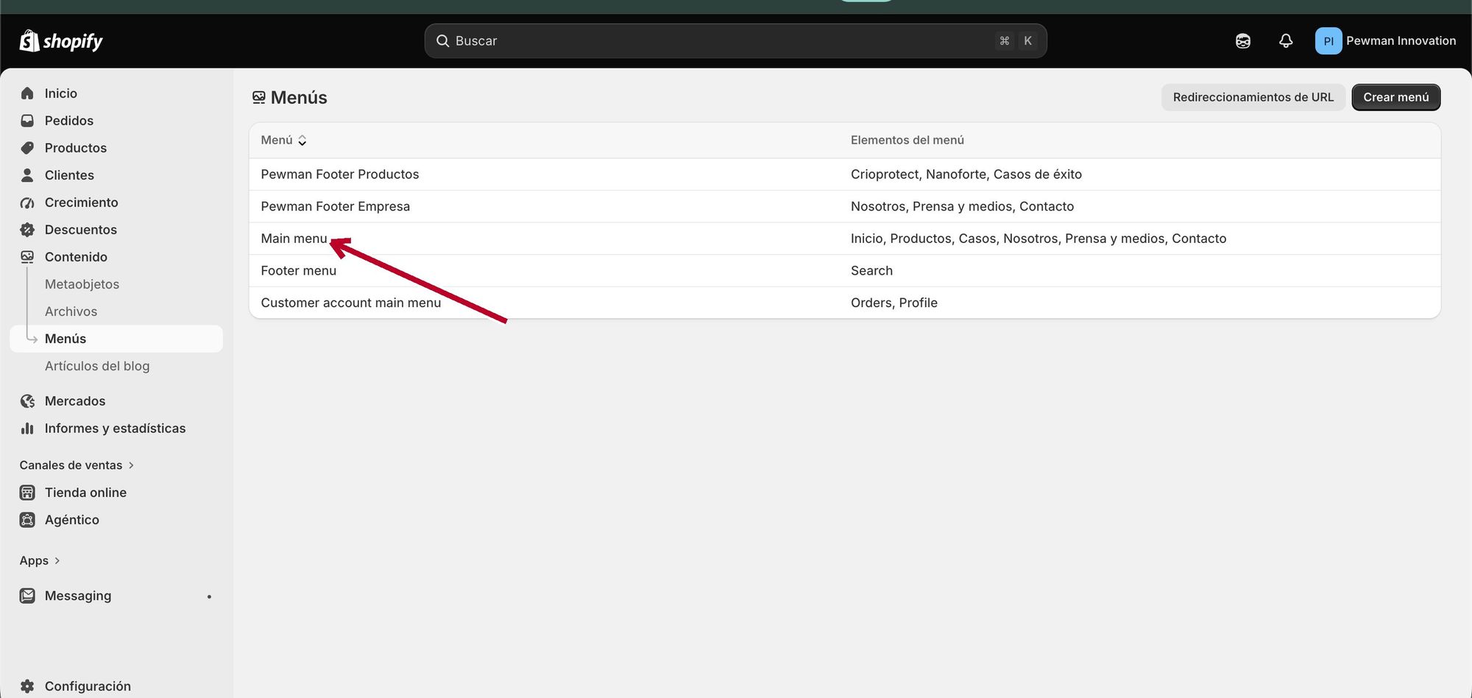The image size is (1472, 698).
Task: Click 'Nosotros, Prensa y medios, Contacto' cell
Action: point(963,207)
